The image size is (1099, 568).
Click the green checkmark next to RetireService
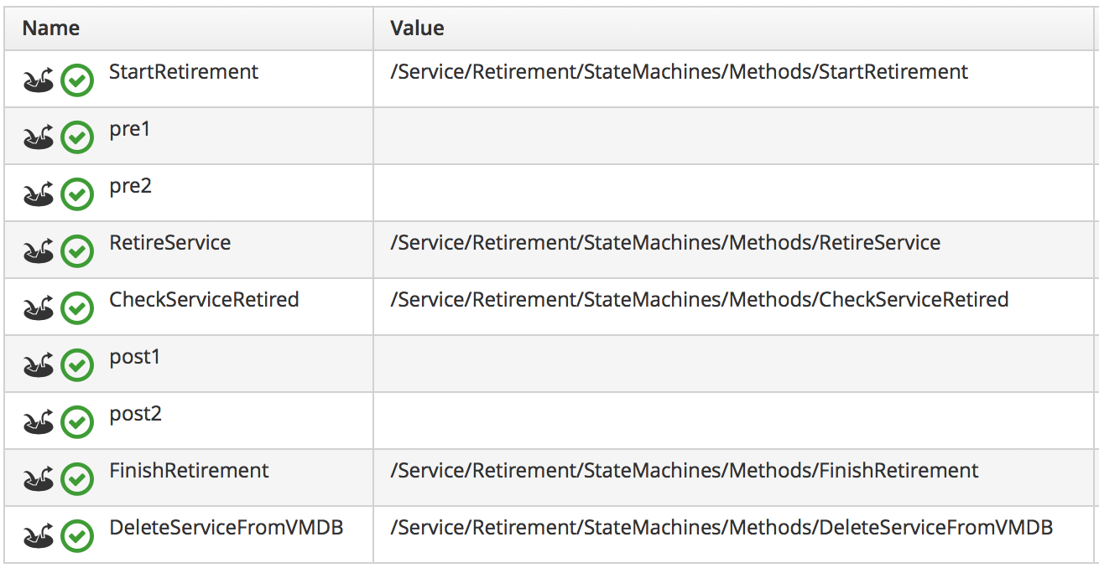77,251
